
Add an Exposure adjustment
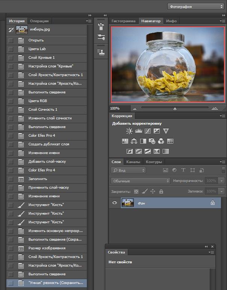(156, 131)
